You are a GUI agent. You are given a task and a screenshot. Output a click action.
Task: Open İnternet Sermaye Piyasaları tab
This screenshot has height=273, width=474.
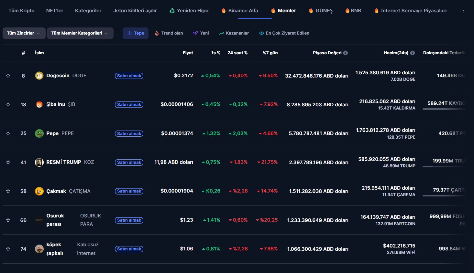pyautogui.click(x=410, y=11)
